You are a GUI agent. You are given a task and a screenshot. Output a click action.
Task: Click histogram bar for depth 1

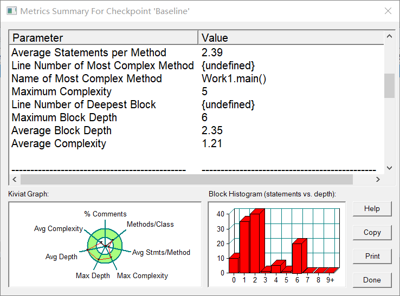(x=244, y=247)
